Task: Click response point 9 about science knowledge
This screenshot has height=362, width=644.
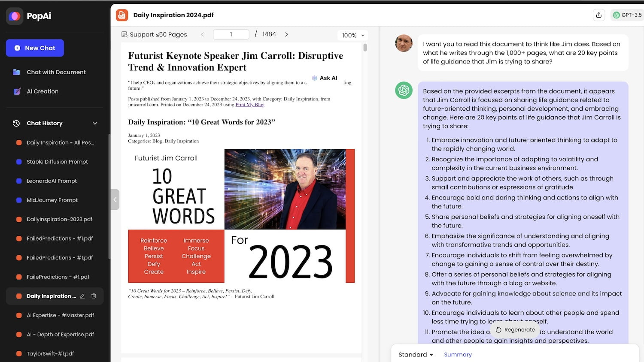Action: click(x=526, y=298)
